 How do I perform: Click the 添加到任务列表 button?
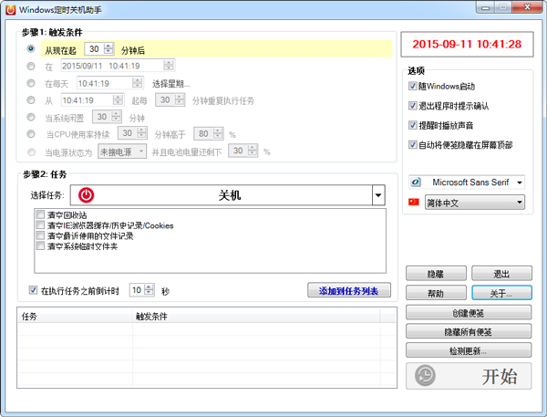coord(349,290)
